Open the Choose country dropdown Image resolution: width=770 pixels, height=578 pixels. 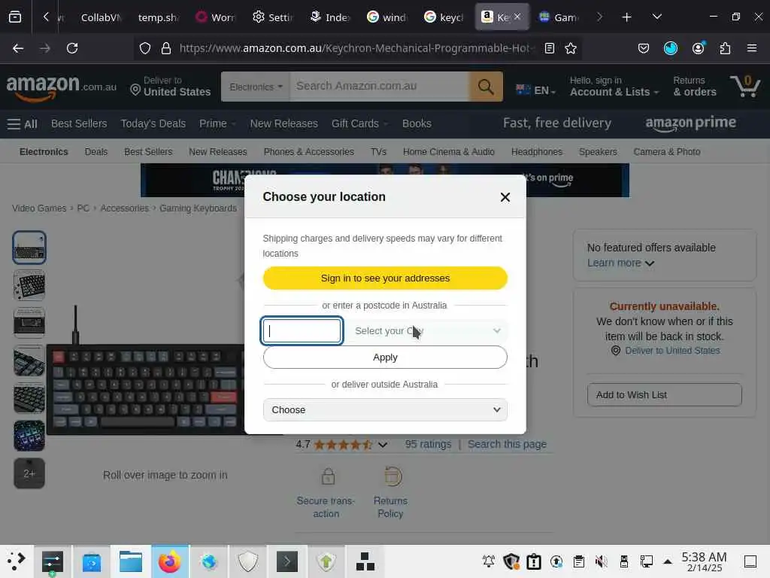385,410
